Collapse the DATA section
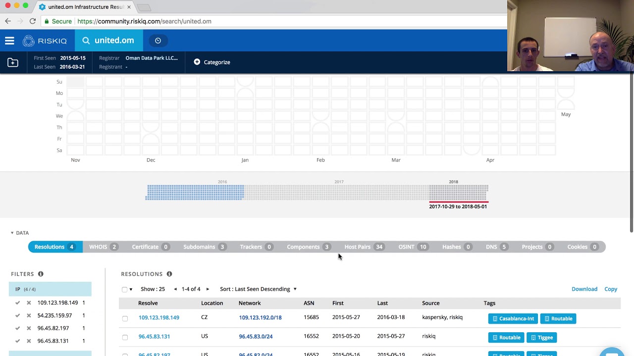 click(x=20, y=233)
